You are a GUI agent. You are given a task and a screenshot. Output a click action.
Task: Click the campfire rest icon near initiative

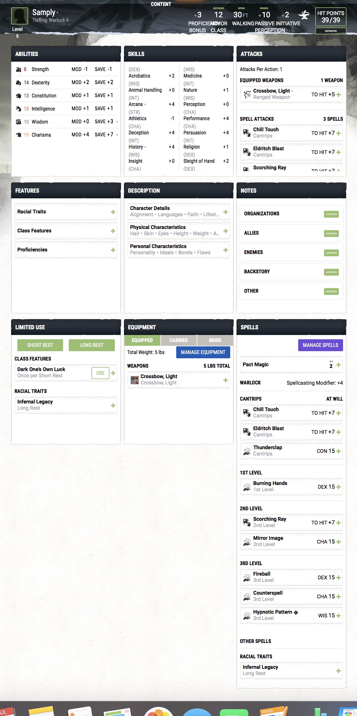[x=304, y=15]
